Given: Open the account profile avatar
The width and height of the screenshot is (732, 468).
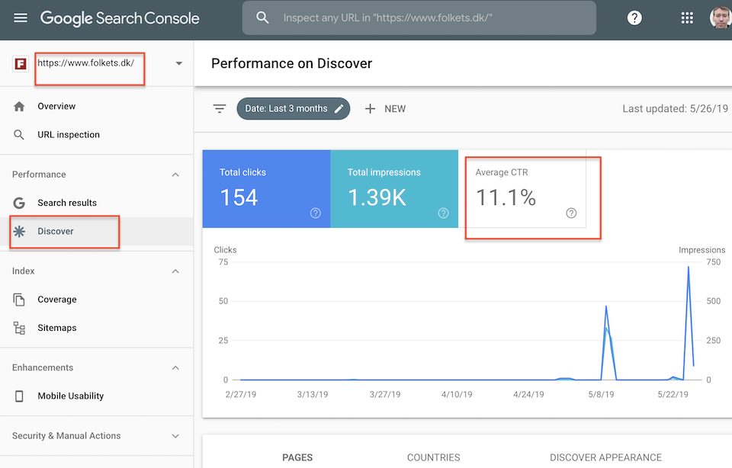Looking at the screenshot, I should pos(721,18).
